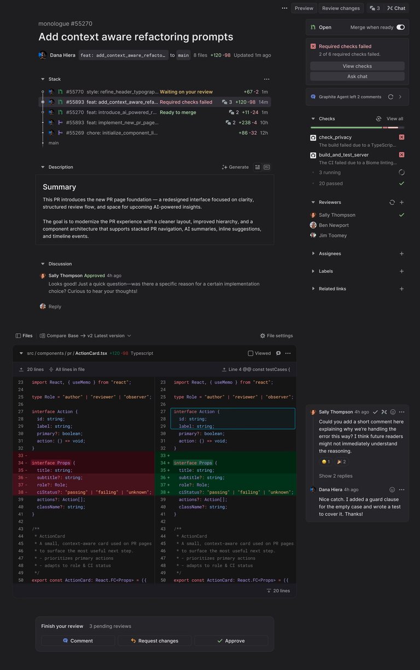The image size is (420, 670).
Task: Click the add reviewer plus icon
Action: pos(401,202)
